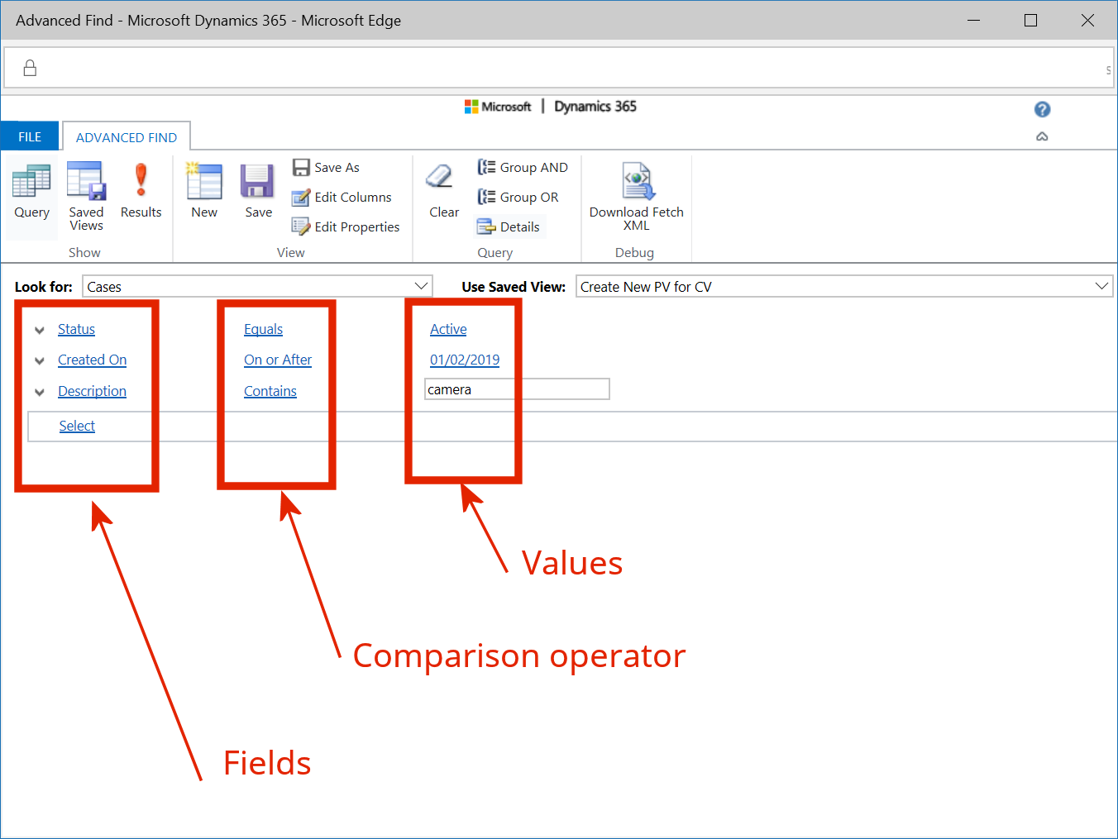Open Edit Columns

342,197
